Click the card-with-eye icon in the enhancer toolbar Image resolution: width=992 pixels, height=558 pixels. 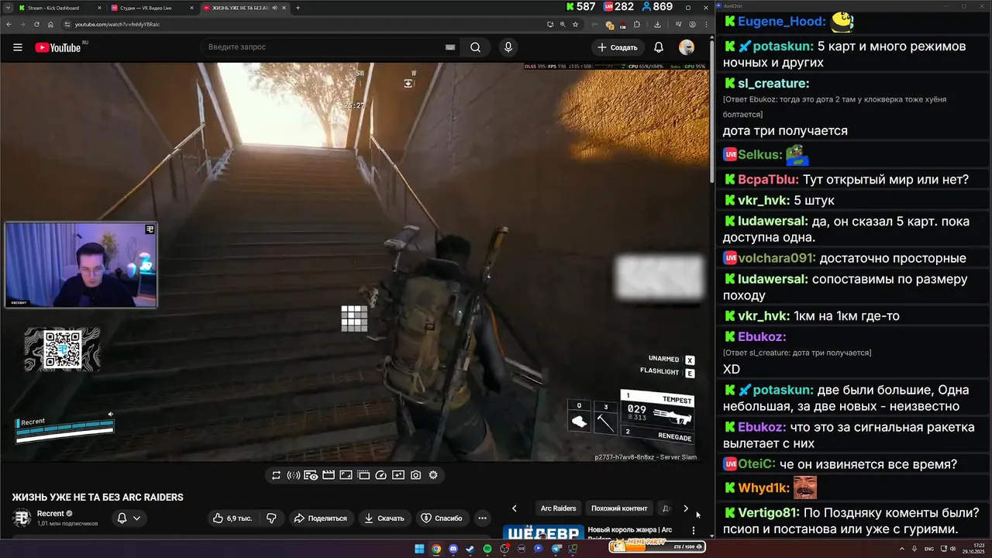[311, 475]
